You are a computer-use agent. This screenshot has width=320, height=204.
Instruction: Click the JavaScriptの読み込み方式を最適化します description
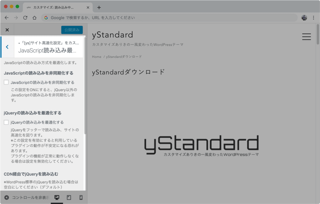(40, 63)
